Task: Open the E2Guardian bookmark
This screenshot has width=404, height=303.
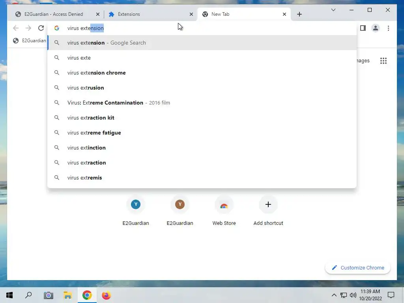Action: click(30, 41)
